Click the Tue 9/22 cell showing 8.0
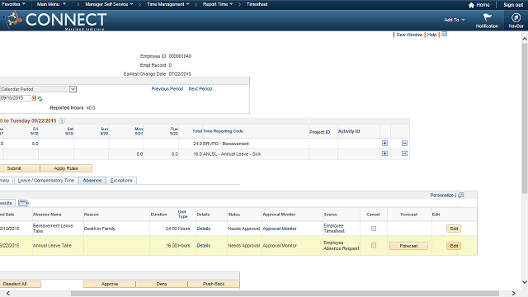528x297 pixels. pos(162,154)
